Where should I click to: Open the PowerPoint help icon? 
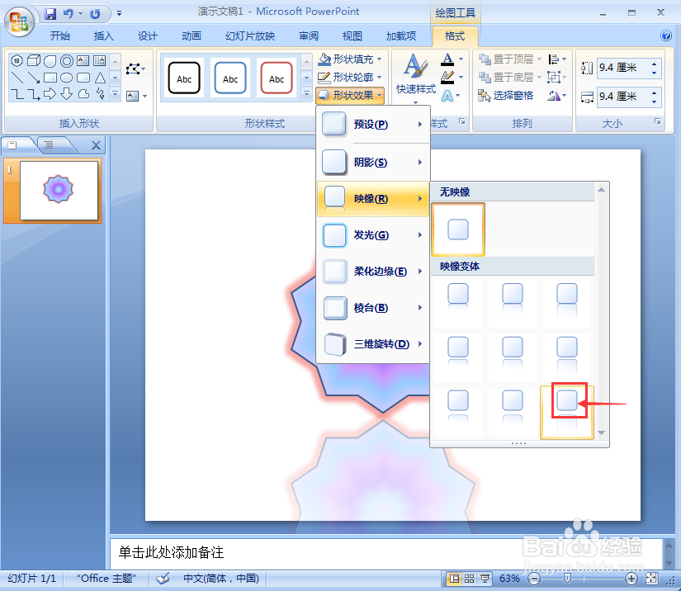(666, 35)
